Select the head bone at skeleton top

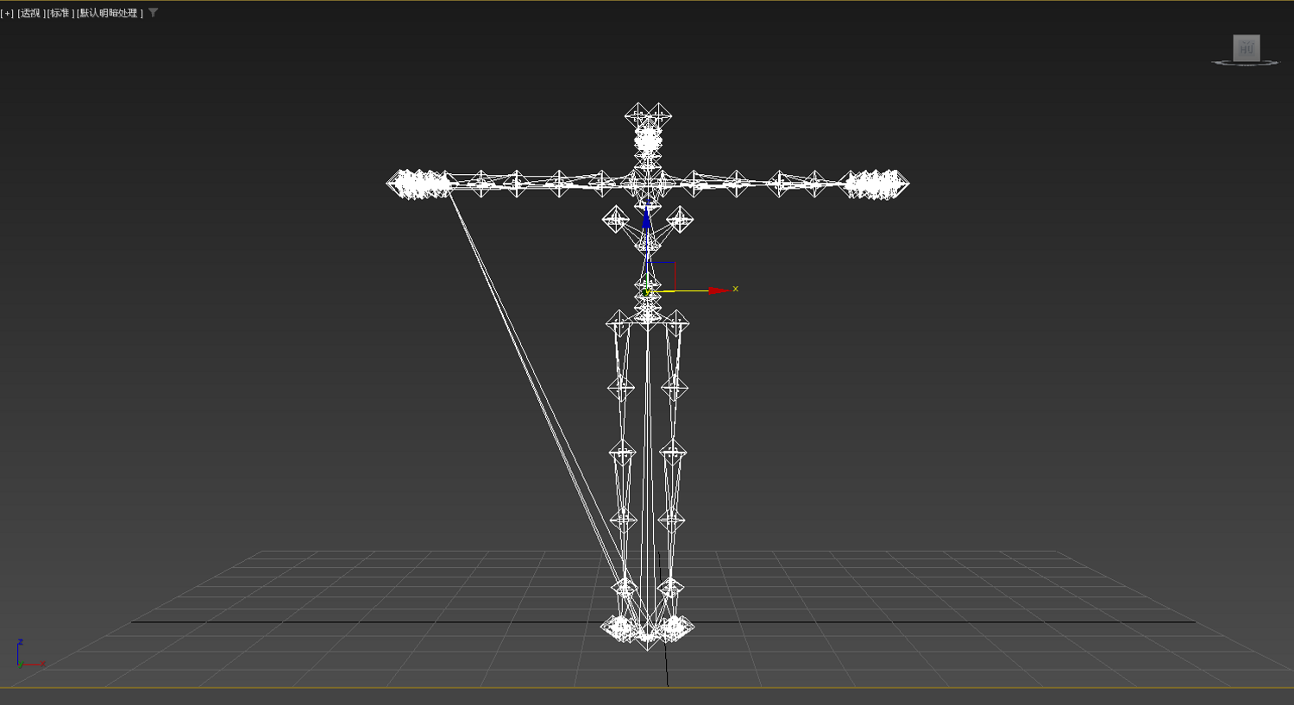pyautogui.click(x=648, y=116)
